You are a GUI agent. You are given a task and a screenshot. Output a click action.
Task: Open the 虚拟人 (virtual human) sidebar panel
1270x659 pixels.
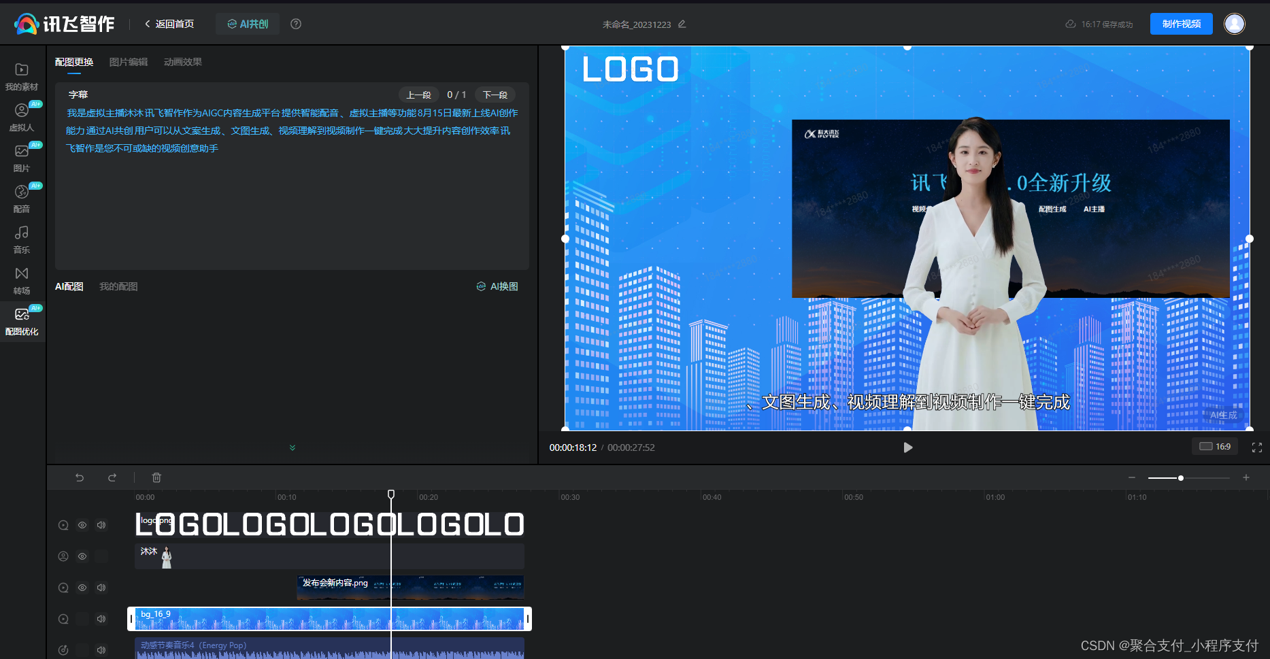22,118
